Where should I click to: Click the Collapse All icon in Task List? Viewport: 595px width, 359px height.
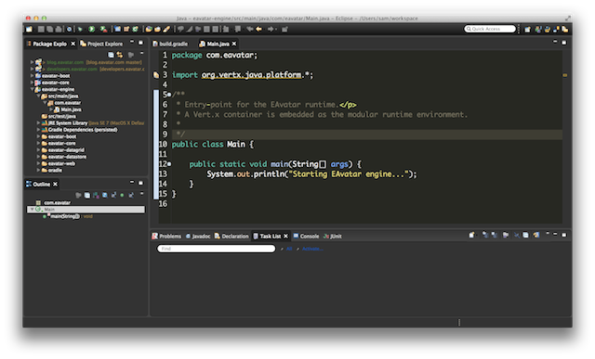(525, 236)
